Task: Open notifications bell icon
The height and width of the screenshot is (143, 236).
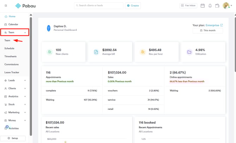Action: (x=210, y=6)
